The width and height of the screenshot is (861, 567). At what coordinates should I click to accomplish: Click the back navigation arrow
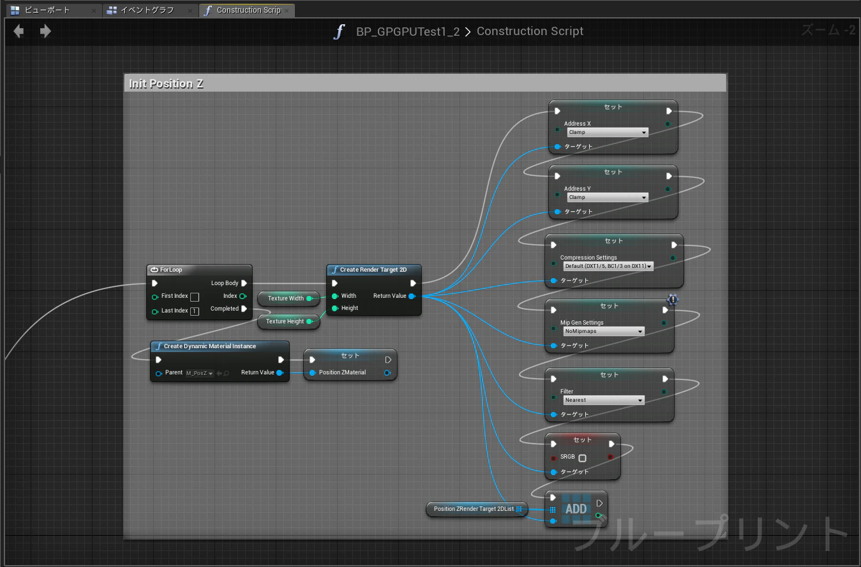coord(19,31)
